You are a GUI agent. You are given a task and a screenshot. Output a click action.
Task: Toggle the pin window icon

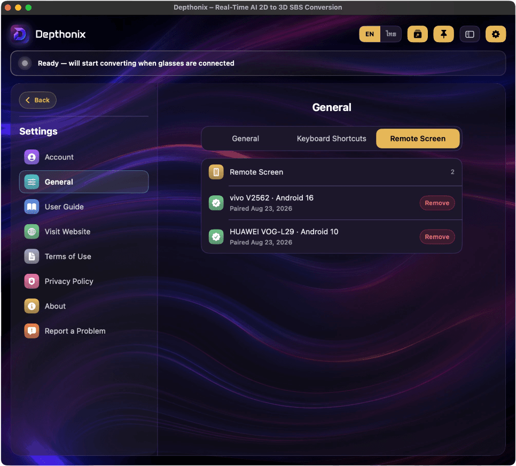pos(443,34)
